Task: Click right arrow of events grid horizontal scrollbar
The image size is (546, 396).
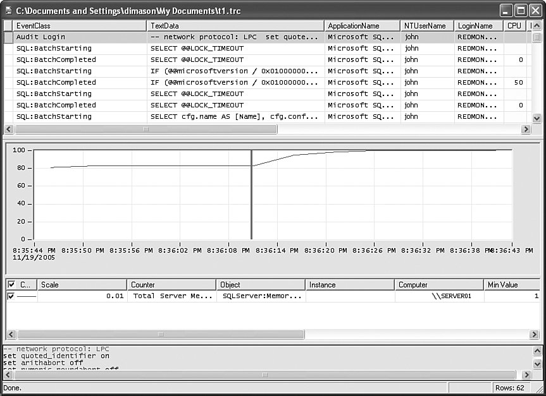Action: (526, 129)
